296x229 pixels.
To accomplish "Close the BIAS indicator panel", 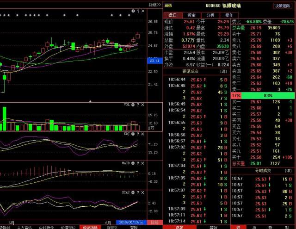I will 142,192.
